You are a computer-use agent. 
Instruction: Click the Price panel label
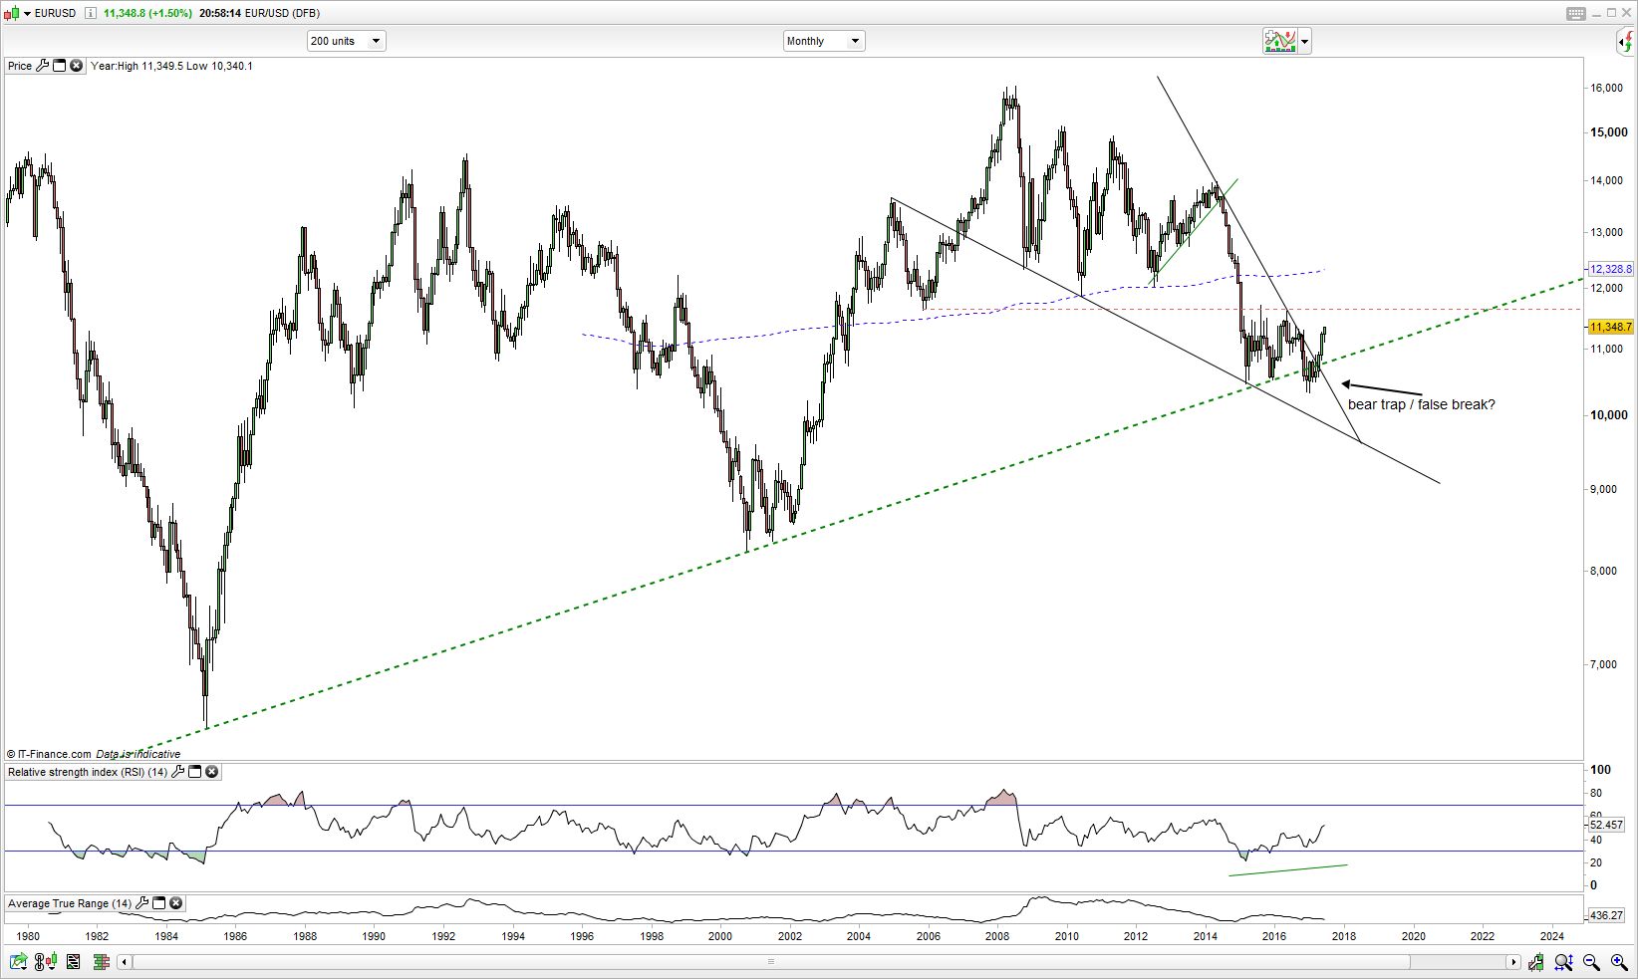coord(20,66)
